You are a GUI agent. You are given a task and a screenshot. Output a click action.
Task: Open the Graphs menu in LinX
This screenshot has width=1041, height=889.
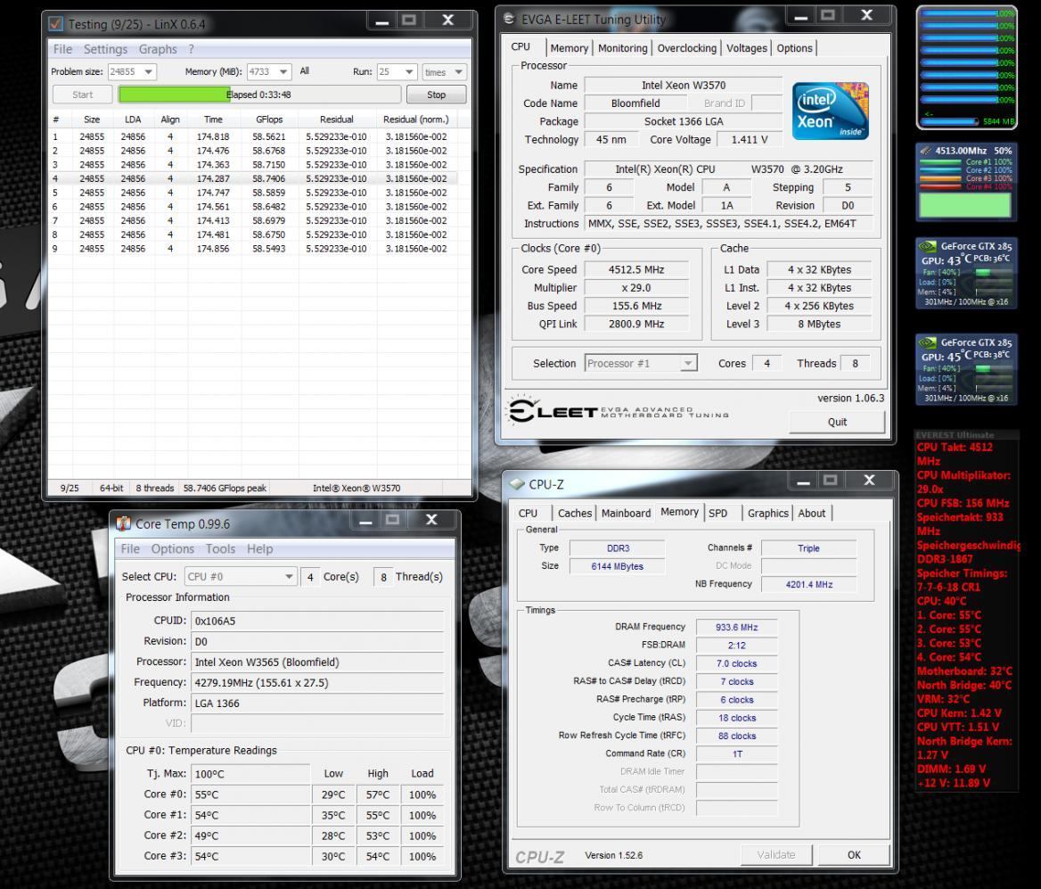[158, 49]
